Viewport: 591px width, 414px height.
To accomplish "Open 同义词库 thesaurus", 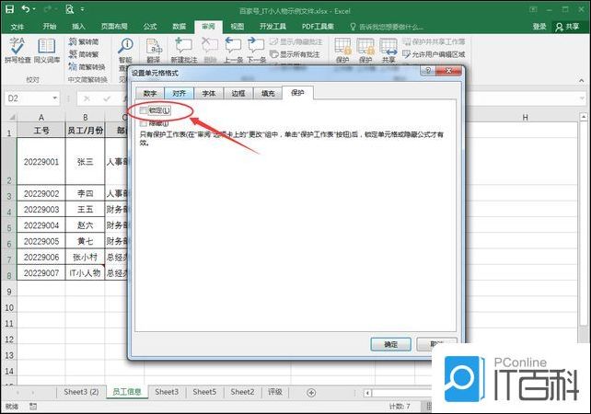I will pos(47,50).
